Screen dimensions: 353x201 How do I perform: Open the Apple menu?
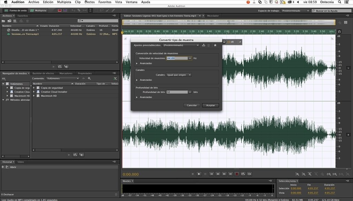(6, 2)
